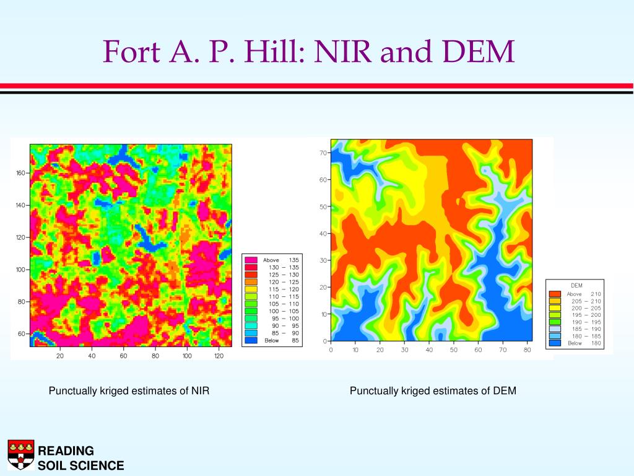Click the 'READING SOIL SCIENCE' text

[x=81, y=458]
